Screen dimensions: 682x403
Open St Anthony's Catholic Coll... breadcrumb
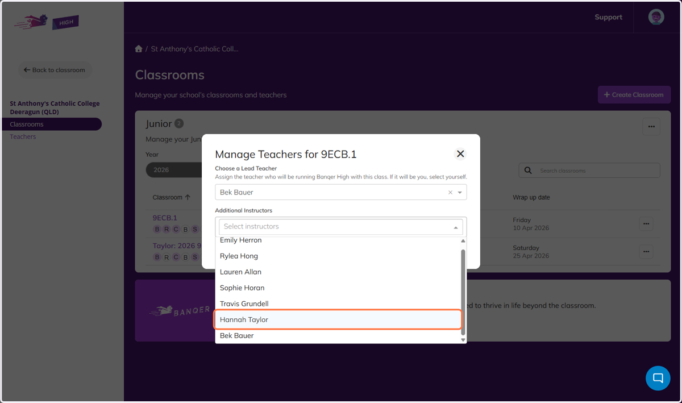194,49
